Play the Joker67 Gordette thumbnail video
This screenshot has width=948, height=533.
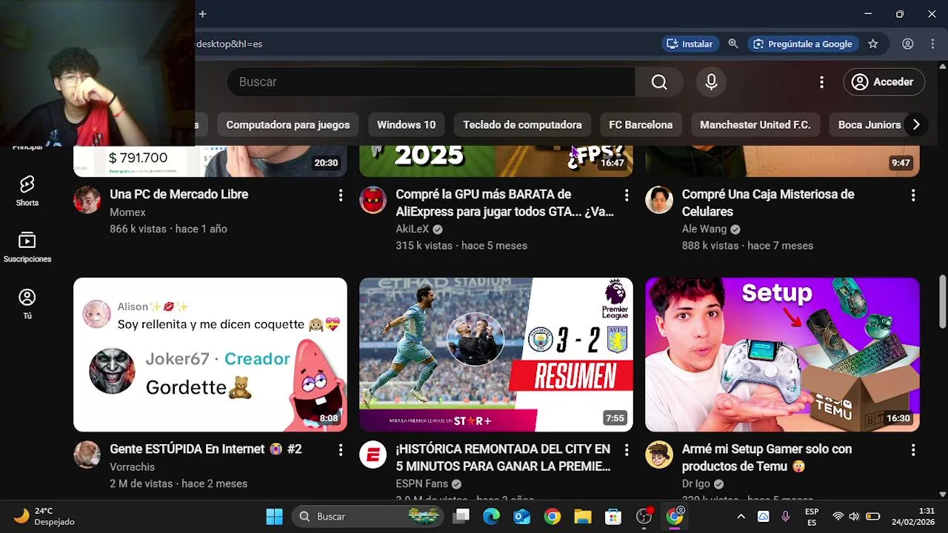(210, 355)
